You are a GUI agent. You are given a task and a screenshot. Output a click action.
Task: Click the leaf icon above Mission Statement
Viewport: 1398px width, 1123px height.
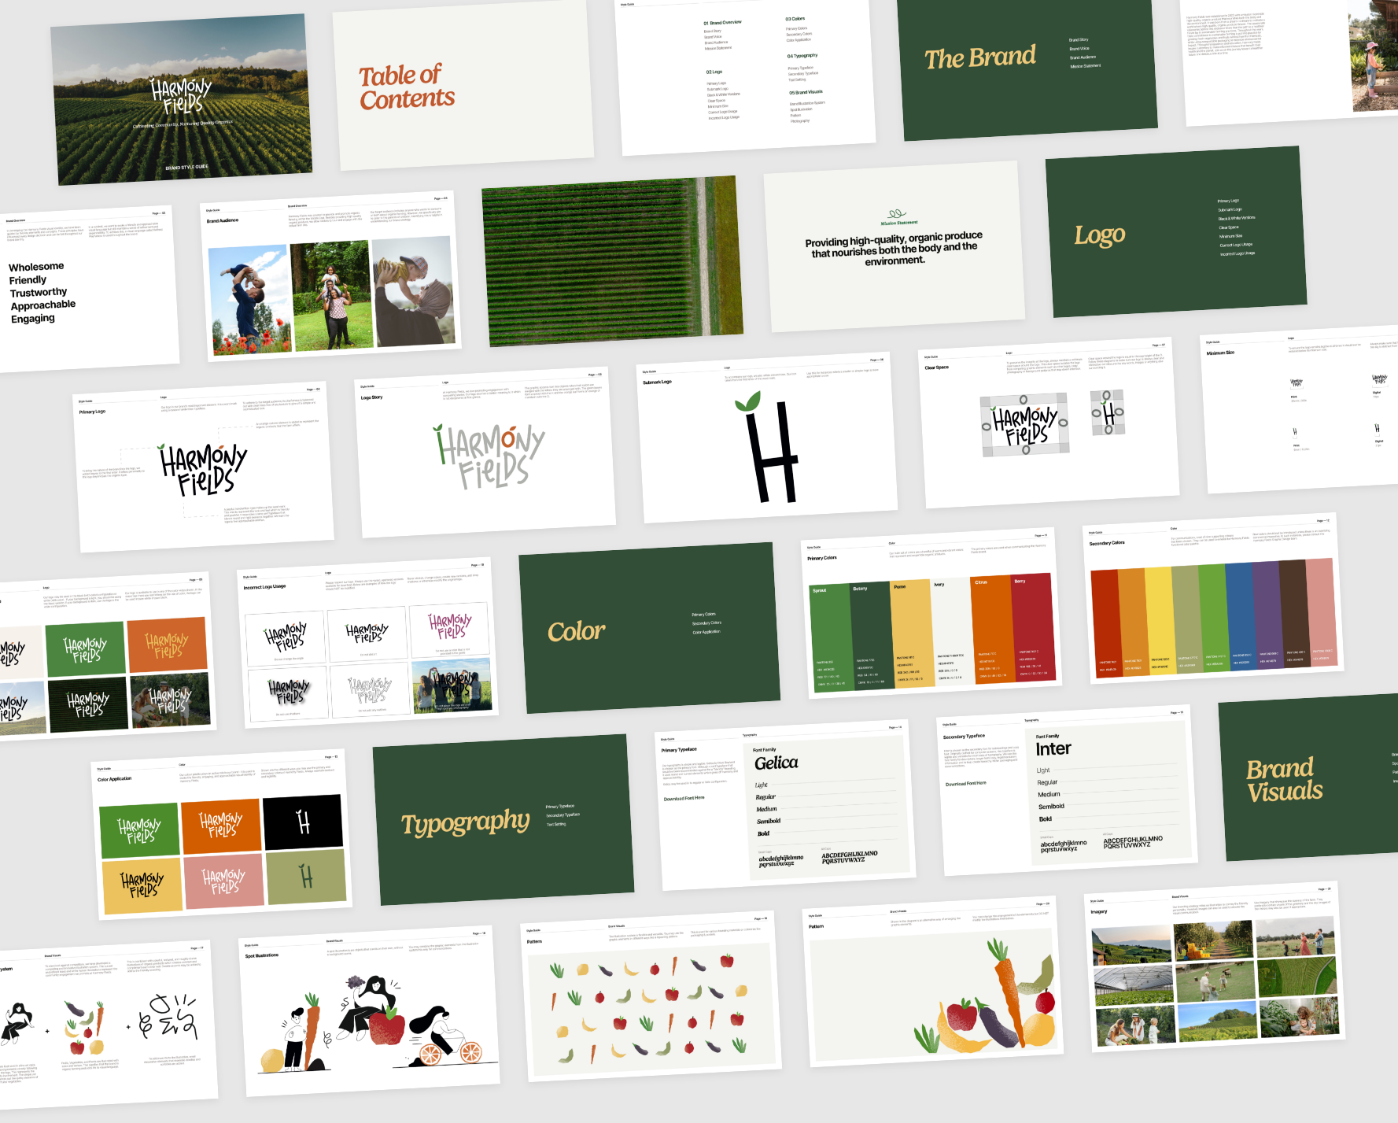tap(897, 213)
